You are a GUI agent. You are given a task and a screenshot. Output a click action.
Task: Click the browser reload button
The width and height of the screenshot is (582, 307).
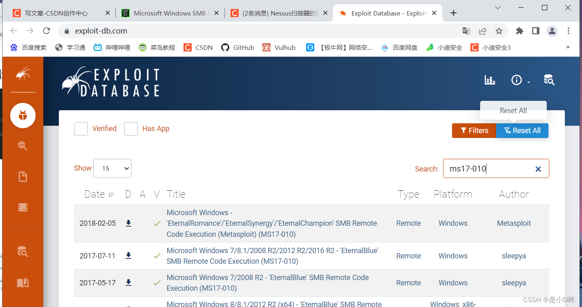pyautogui.click(x=46, y=31)
